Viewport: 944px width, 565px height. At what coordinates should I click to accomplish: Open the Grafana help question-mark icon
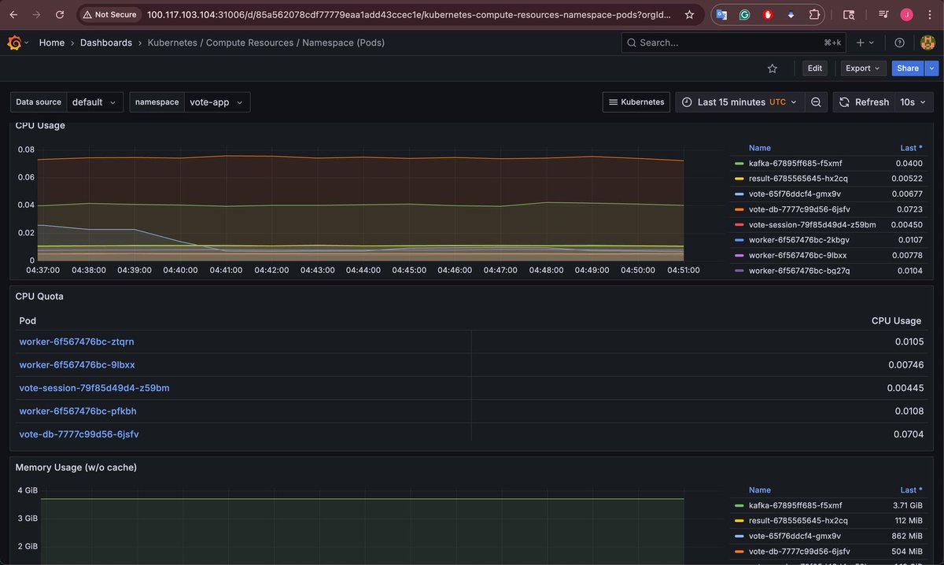[x=899, y=42]
